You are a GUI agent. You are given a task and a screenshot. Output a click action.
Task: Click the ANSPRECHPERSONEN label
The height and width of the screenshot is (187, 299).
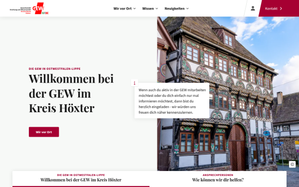(218, 175)
